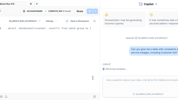Image resolution: width=178 pixels, height=100 pixels.
Task: Expand DA_BENCH_RUN_414.DEFAULT database context dropdown
Action: [25, 21]
